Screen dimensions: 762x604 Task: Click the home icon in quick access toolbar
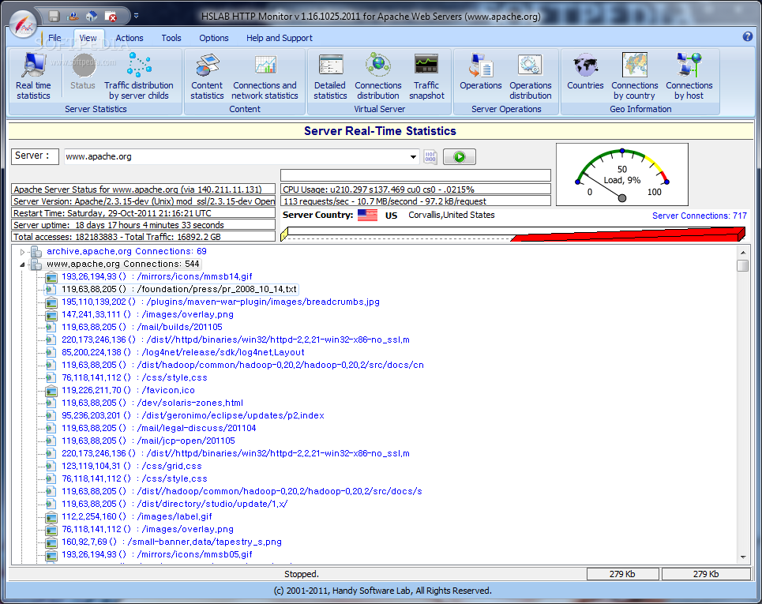tap(92, 17)
